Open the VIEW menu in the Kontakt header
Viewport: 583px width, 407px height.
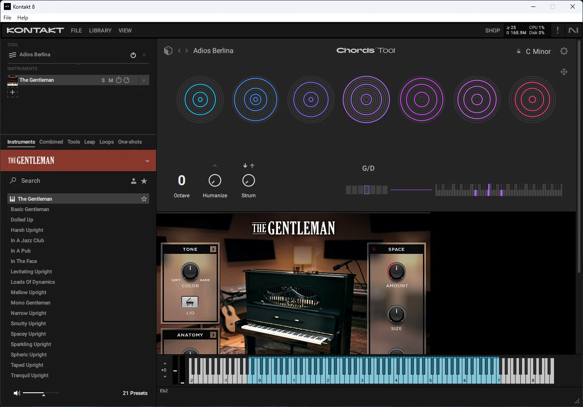coord(125,31)
